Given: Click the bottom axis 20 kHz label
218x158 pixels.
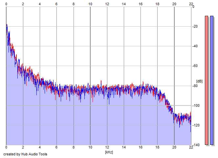Looking at the screenshot, I should point(174,147).
